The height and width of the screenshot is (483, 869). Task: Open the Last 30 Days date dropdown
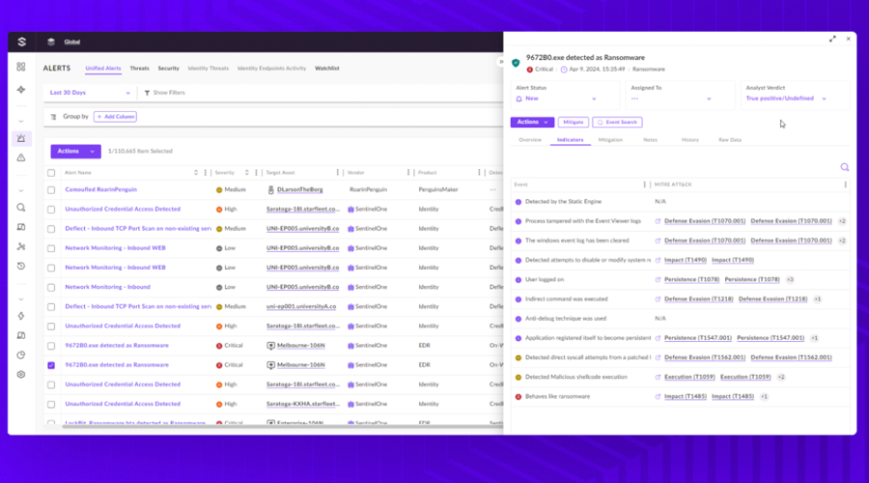(x=89, y=93)
